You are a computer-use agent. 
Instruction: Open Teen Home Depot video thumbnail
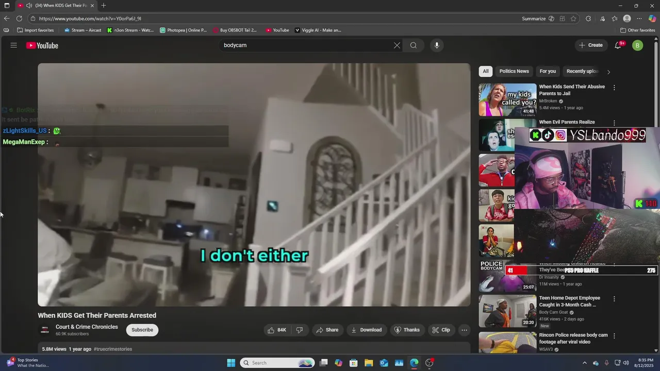click(507, 311)
